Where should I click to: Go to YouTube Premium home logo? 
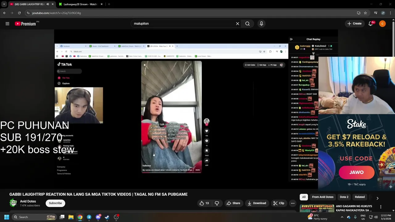point(26,24)
